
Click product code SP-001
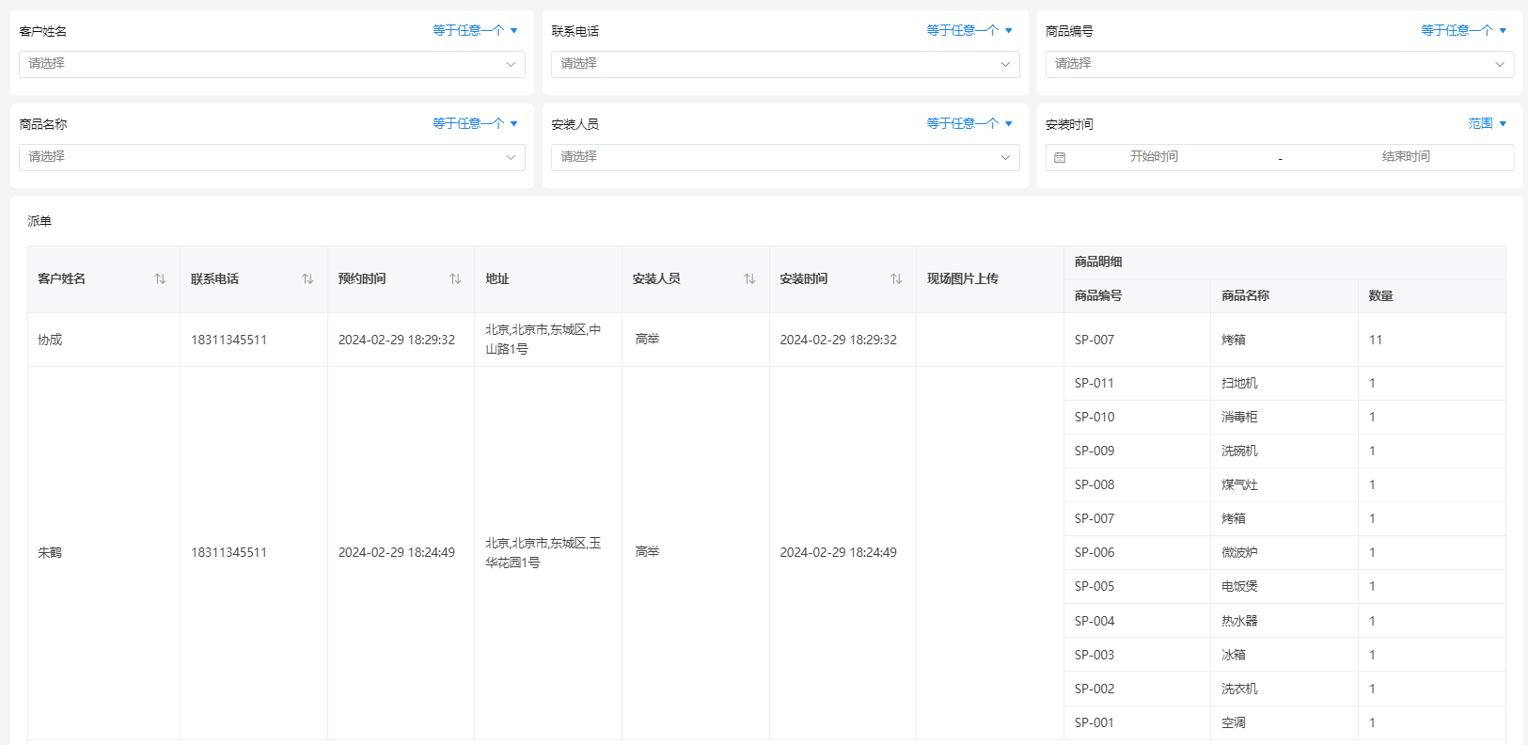pos(1095,723)
